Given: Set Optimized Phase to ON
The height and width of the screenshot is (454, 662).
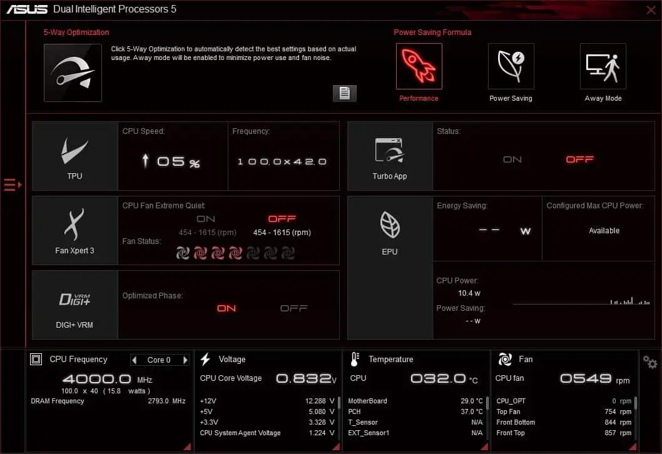Looking at the screenshot, I should (227, 308).
